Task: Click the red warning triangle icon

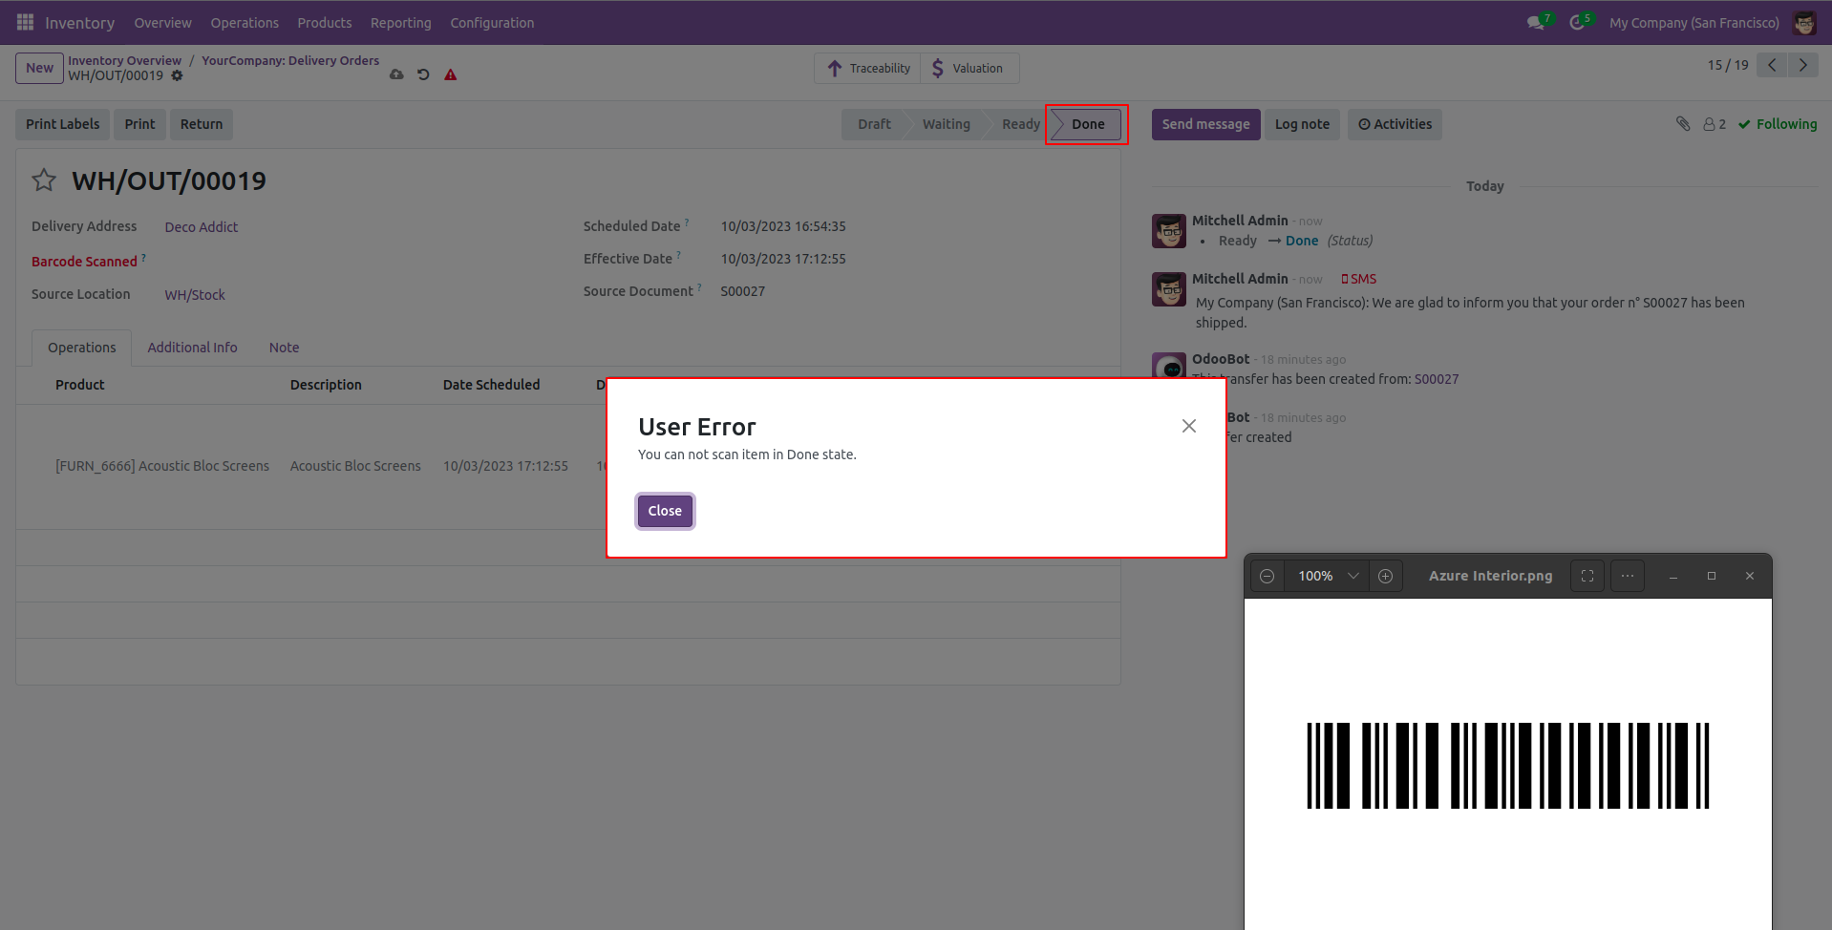Action: pos(451,74)
